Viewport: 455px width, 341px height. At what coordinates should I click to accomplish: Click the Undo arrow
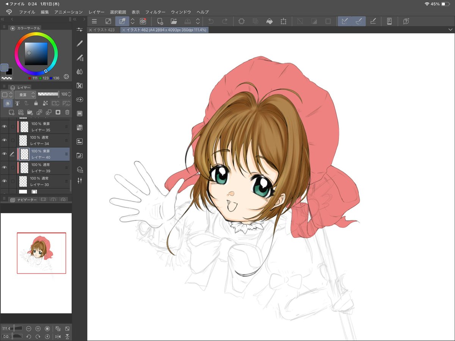211,21
